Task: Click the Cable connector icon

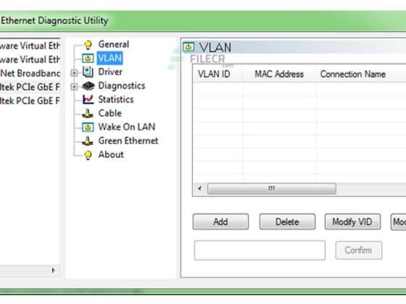Action: pyautogui.click(x=88, y=113)
